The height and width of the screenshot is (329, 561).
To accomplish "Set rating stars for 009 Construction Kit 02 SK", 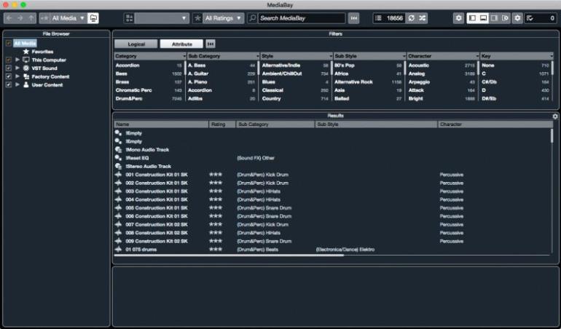I will click(216, 242).
